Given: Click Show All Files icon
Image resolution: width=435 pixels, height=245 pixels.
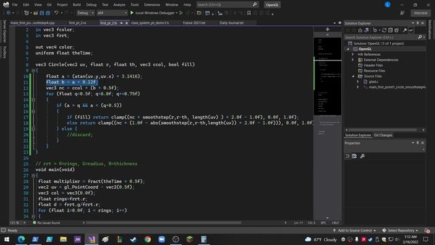Looking at the screenshot, I should click(396, 30).
